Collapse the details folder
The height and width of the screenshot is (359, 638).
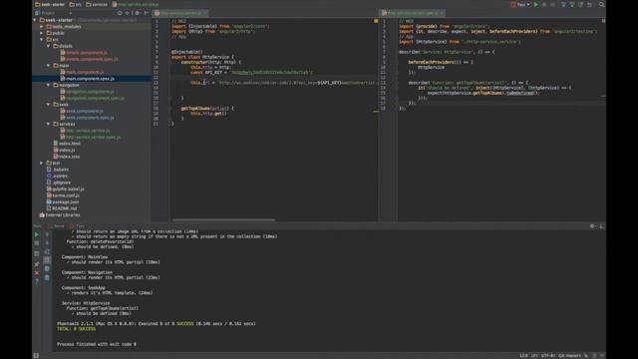[x=49, y=46]
